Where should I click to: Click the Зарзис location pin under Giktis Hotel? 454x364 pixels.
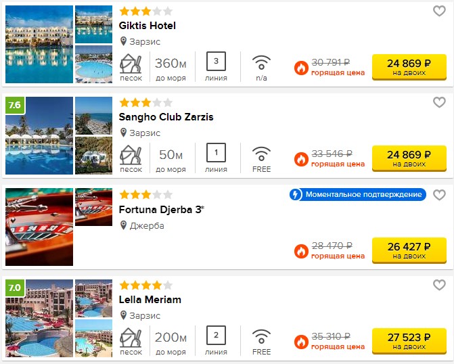point(124,41)
